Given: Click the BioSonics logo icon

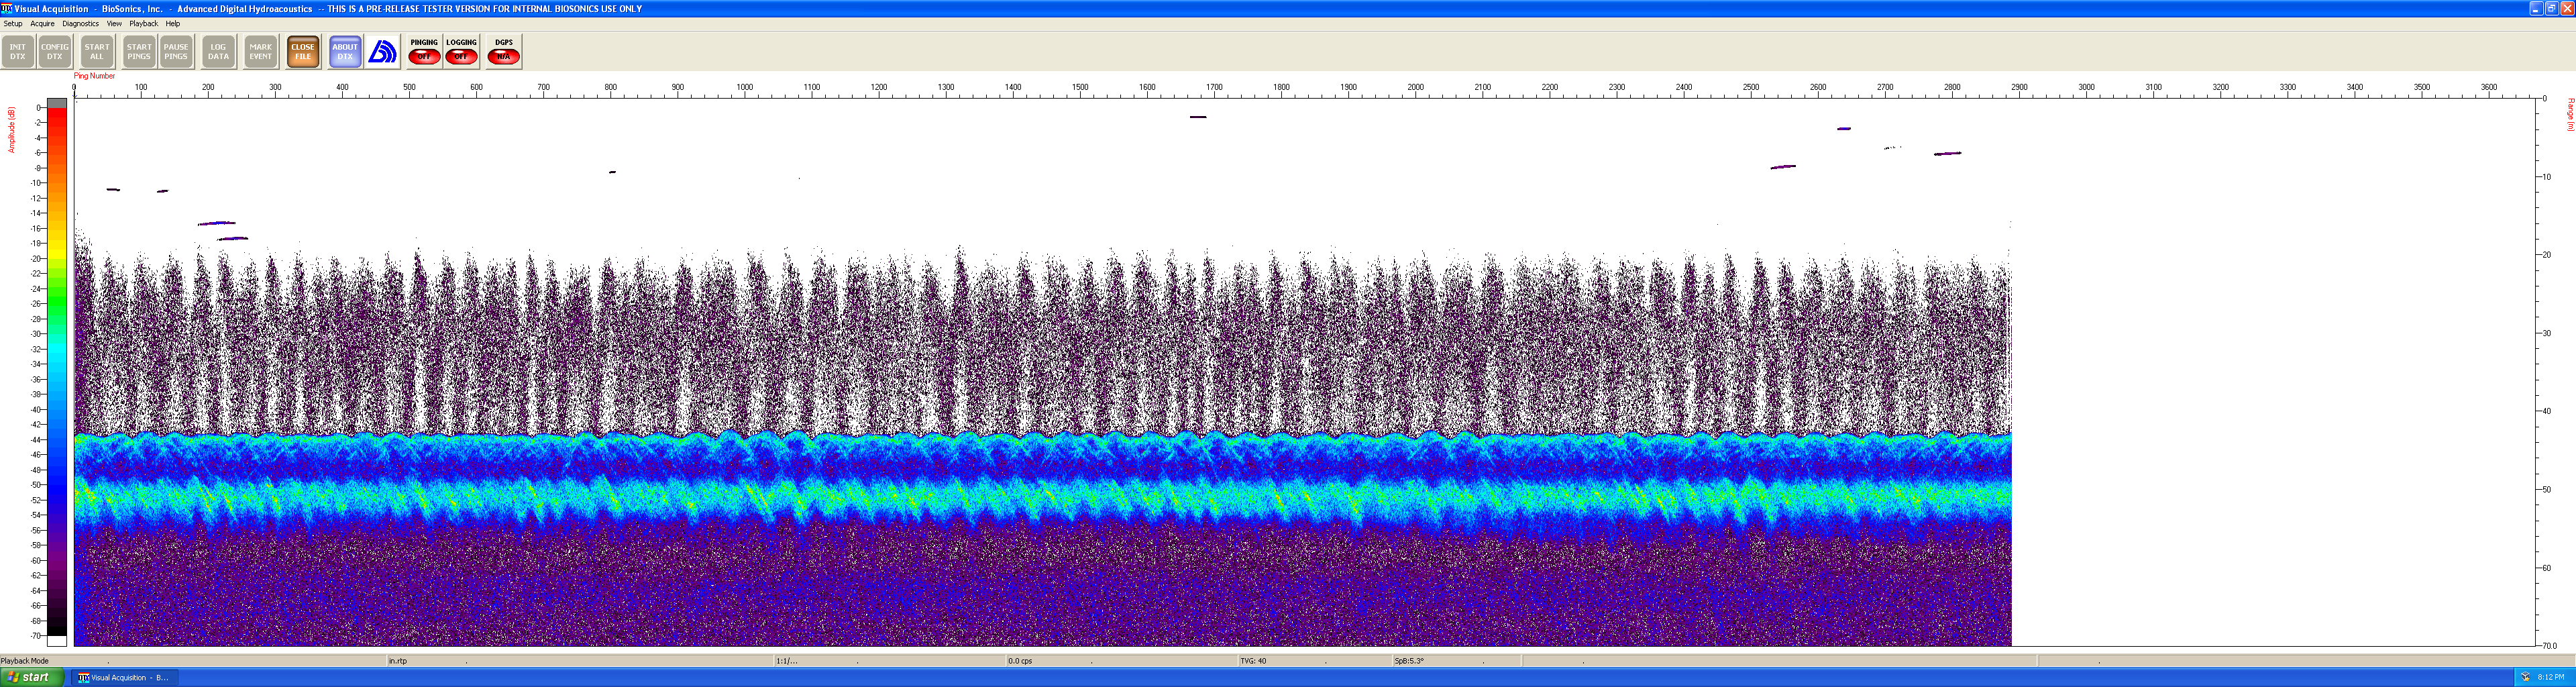Looking at the screenshot, I should (x=383, y=52).
